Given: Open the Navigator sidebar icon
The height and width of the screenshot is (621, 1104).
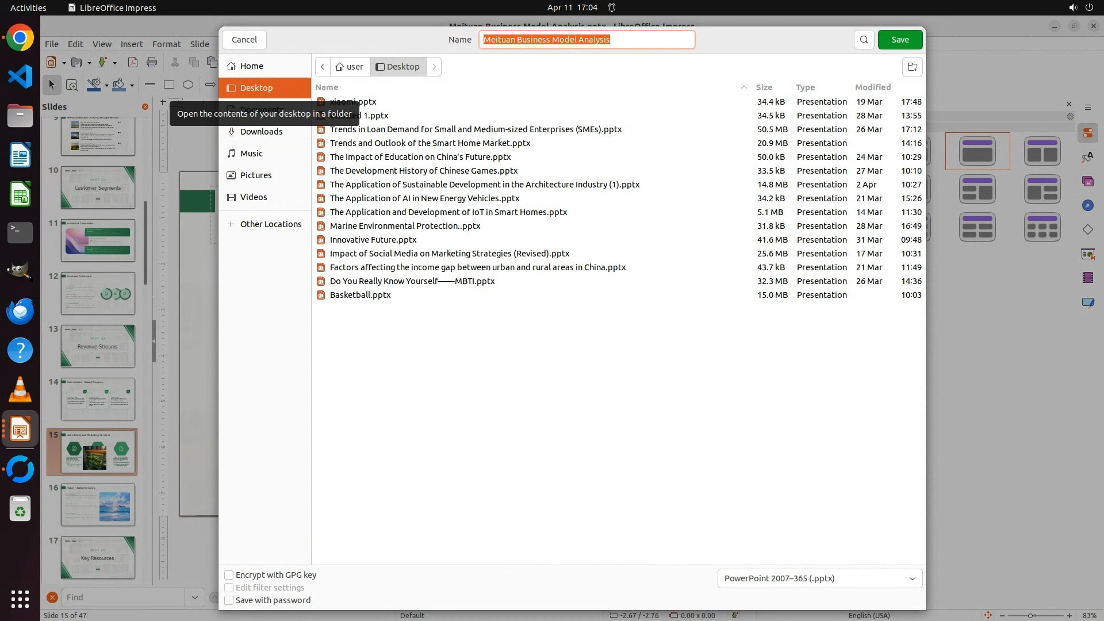Looking at the screenshot, I should tap(1087, 205).
